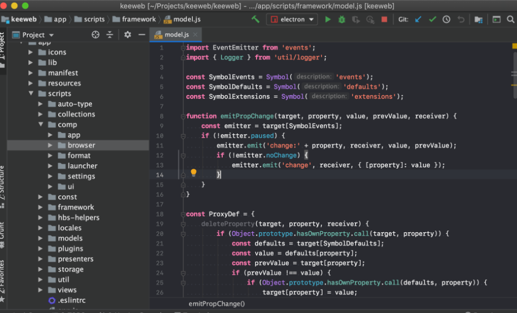The width and height of the screenshot is (517, 313).
Task: Select the locales folder
Action: [70, 228]
